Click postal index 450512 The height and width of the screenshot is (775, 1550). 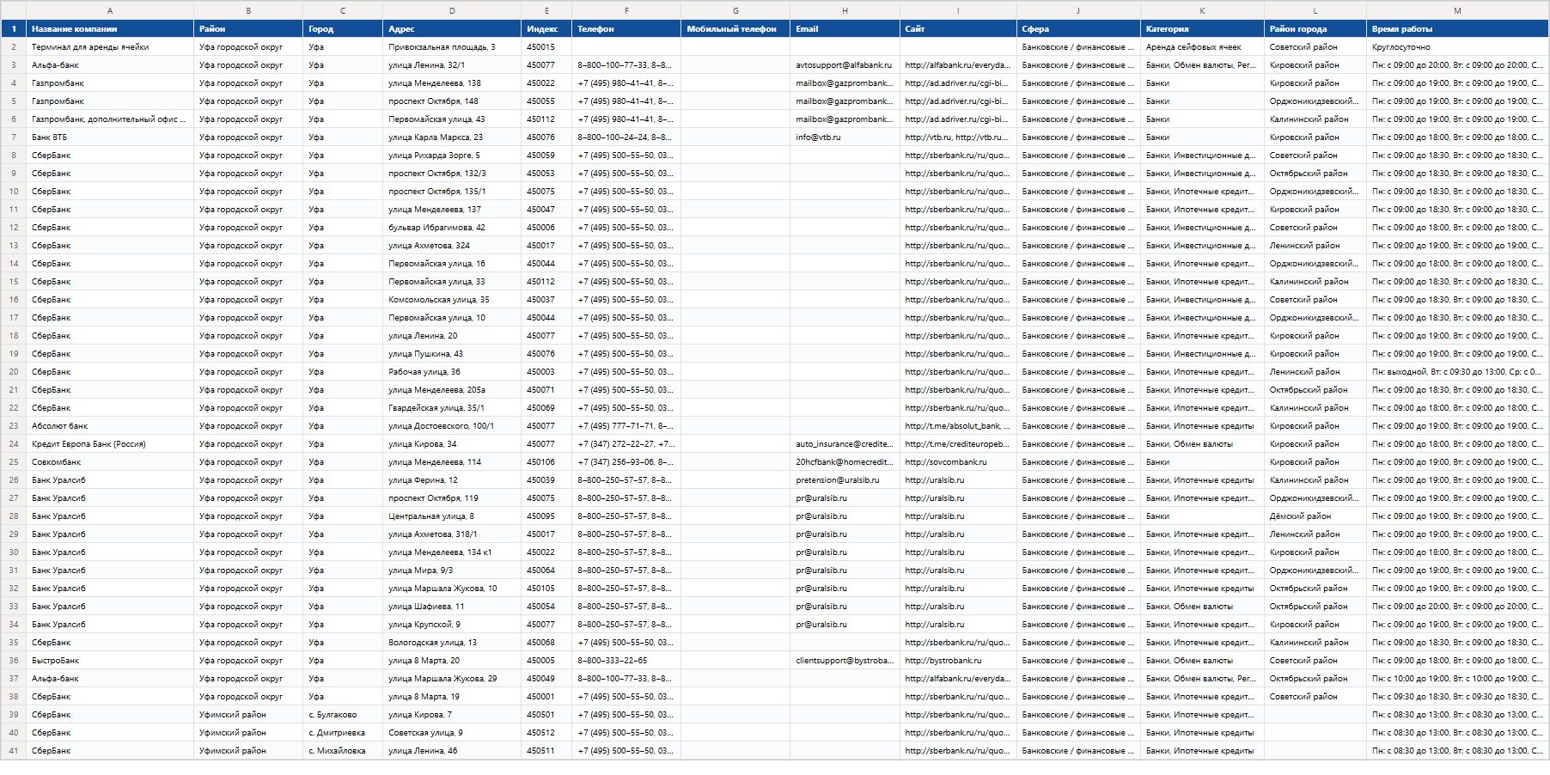pyautogui.click(x=546, y=733)
